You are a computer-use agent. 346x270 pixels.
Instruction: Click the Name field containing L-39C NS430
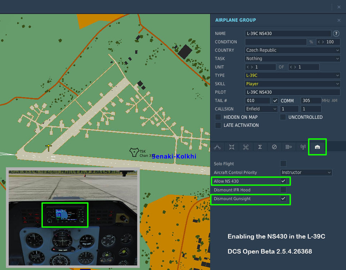(288, 33)
